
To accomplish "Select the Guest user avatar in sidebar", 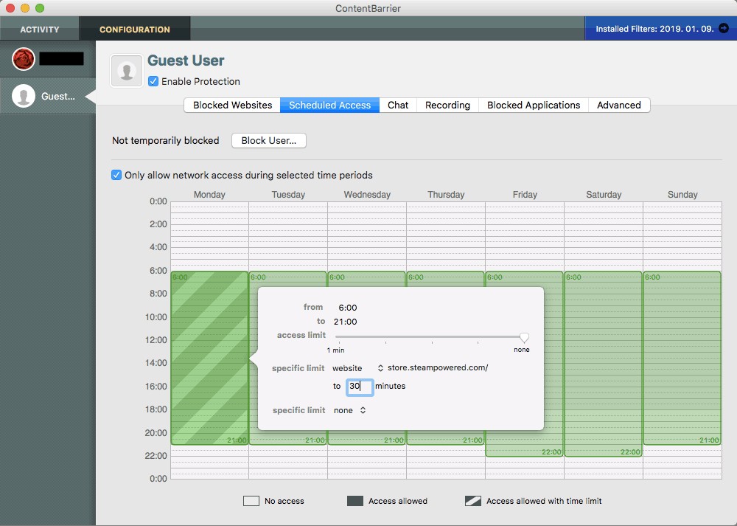I will pos(23,95).
